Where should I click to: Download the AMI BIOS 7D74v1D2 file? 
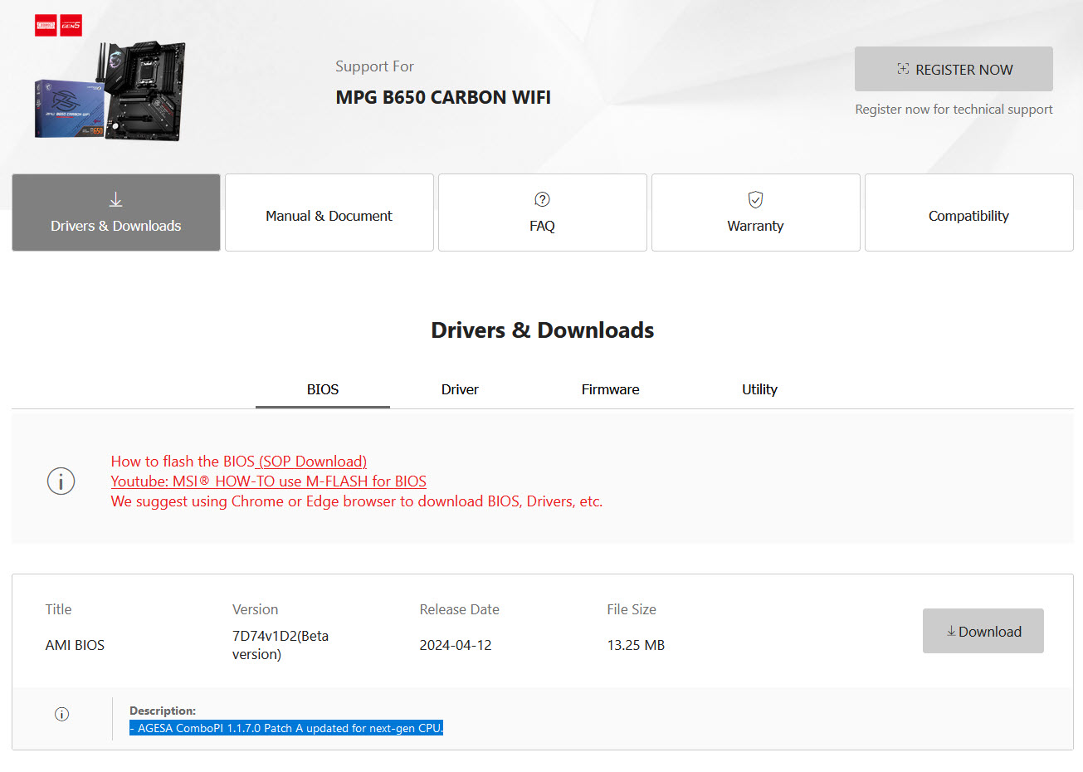click(983, 631)
